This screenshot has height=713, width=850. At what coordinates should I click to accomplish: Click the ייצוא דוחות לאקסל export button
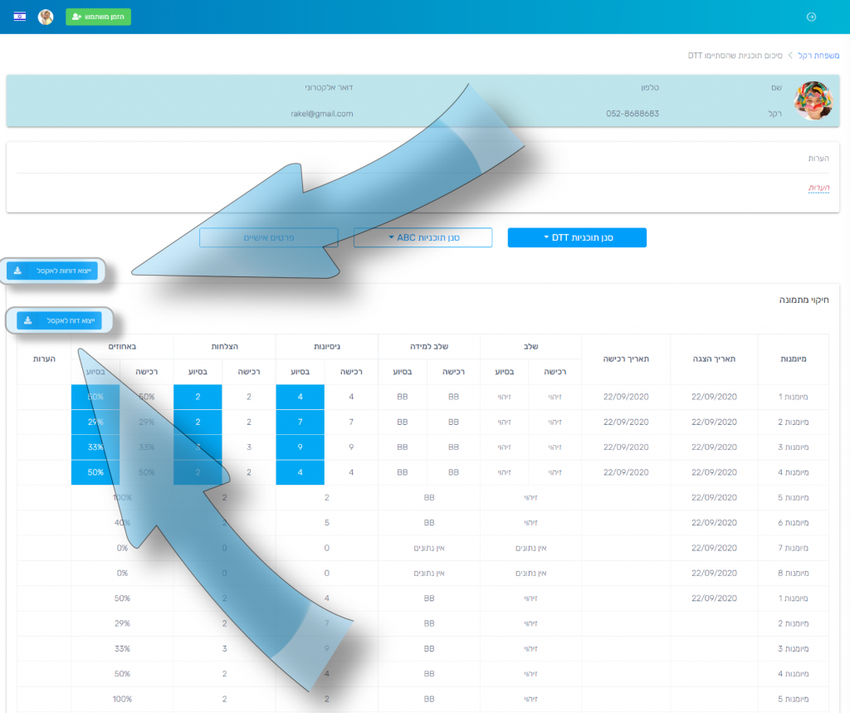[52, 271]
